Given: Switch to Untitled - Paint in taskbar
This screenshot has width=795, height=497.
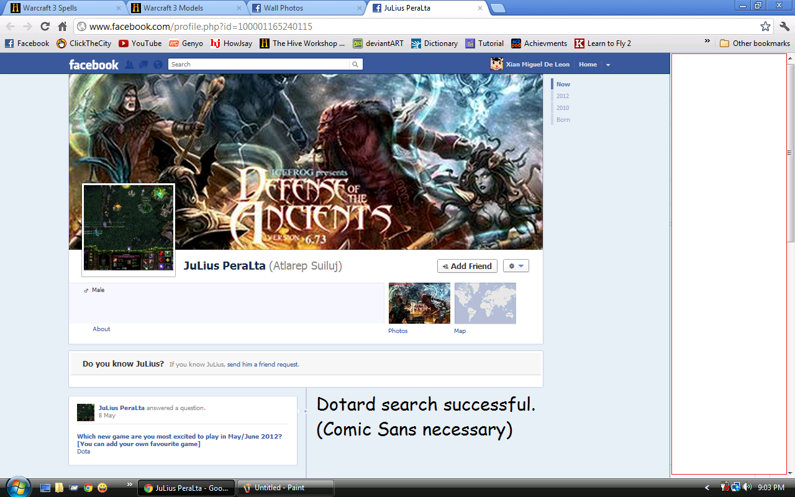Looking at the screenshot, I should click(286, 488).
